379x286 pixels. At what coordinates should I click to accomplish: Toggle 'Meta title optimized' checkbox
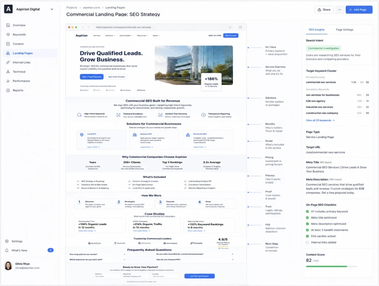pos(308,218)
